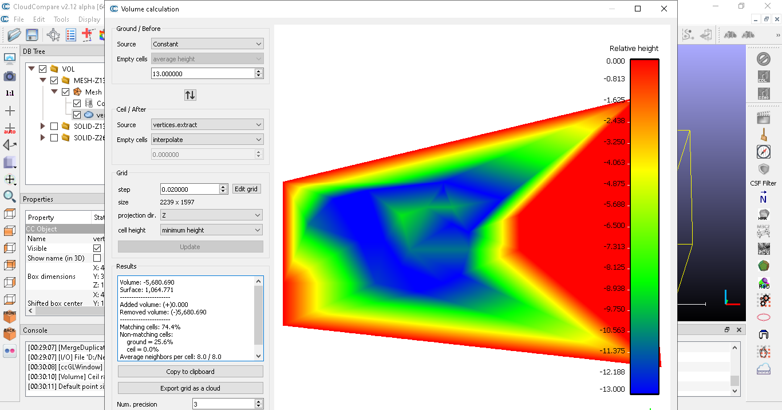Click the grid step value input field
Screen dimensions: 782x410
click(189, 189)
